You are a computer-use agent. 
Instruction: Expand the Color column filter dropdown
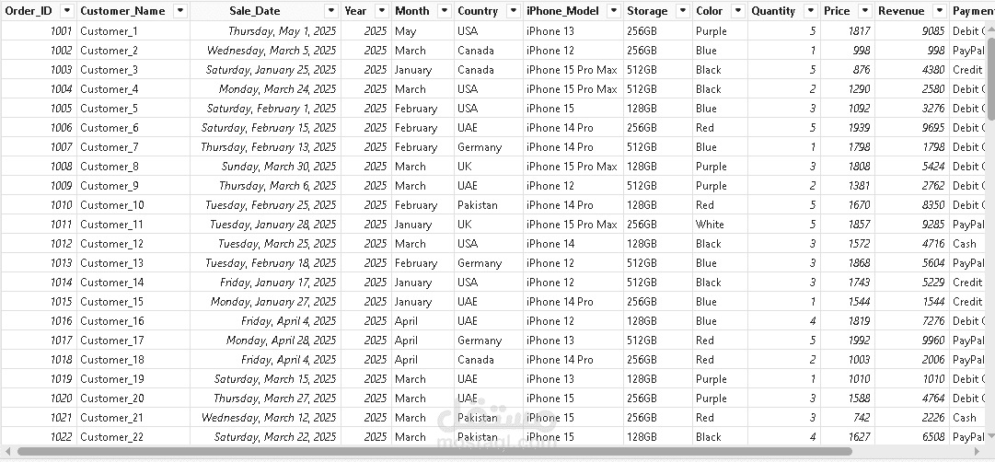(x=738, y=11)
